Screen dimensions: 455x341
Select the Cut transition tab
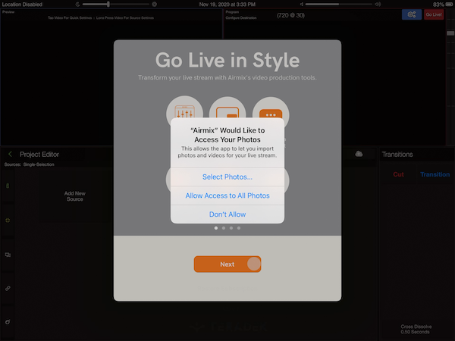(398, 174)
